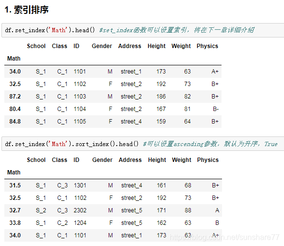The height and width of the screenshot is (246, 284).
Task: Click C_3 in the 31.5 row
Action: (62, 185)
